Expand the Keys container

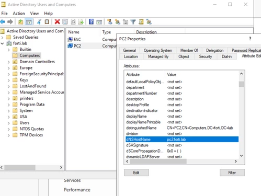point(9,80)
